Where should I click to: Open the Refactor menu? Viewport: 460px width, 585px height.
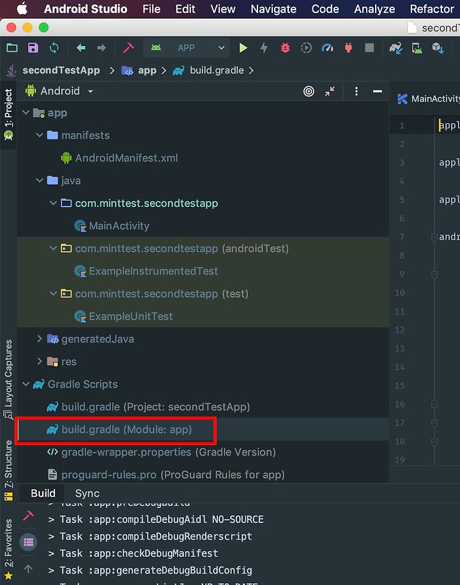pyautogui.click(x=432, y=8)
